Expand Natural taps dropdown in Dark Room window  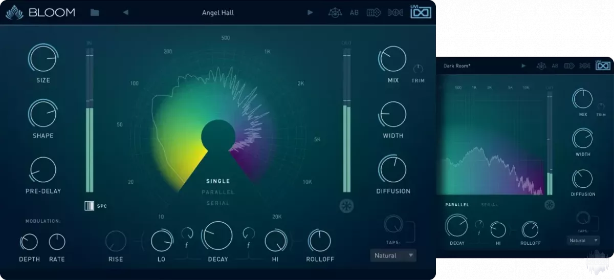(583, 240)
